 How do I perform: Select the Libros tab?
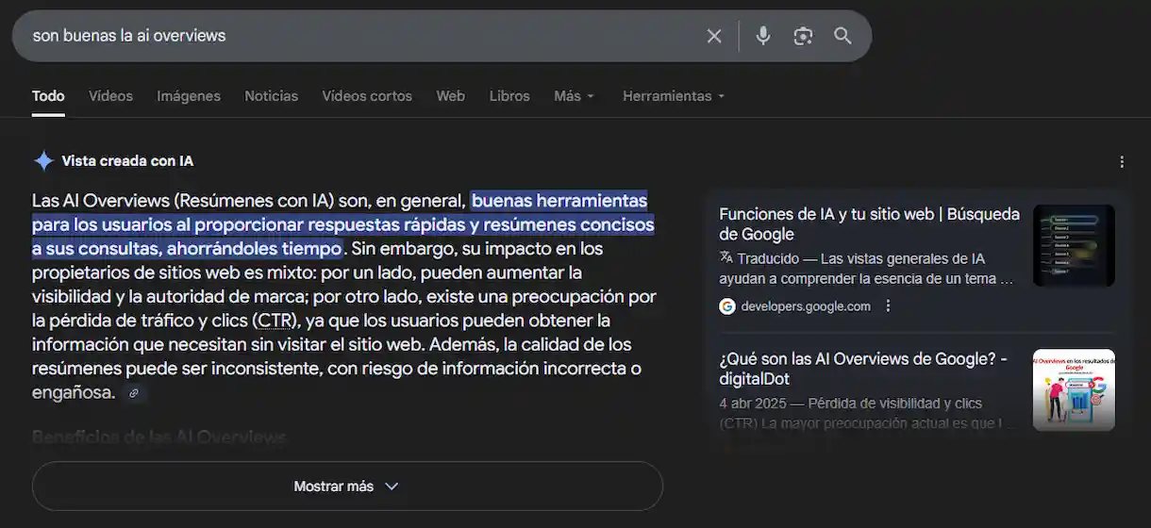click(509, 96)
